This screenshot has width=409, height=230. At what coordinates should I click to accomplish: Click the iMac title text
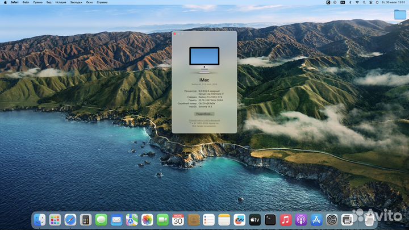204,80
